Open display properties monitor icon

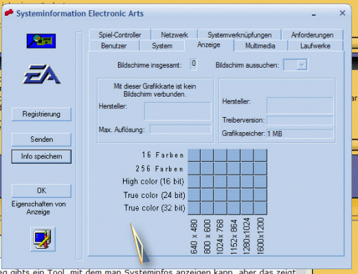click(43, 239)
